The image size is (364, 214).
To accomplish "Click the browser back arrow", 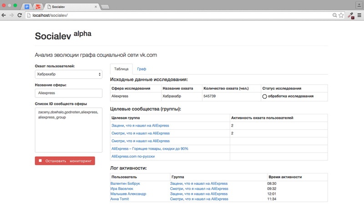I will [4, 15].
